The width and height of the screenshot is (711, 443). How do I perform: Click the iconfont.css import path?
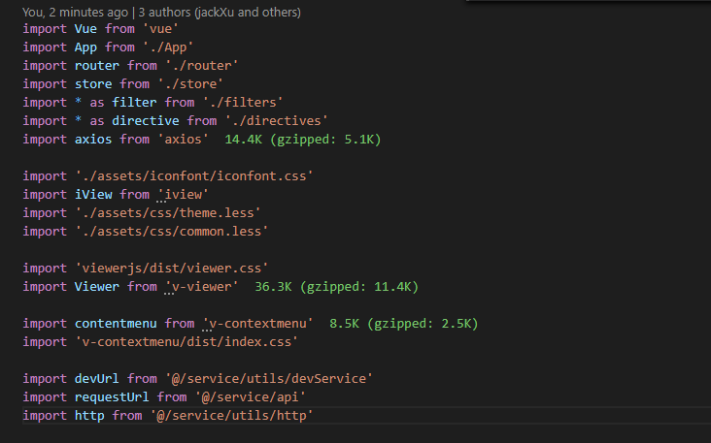pos(194,176)
